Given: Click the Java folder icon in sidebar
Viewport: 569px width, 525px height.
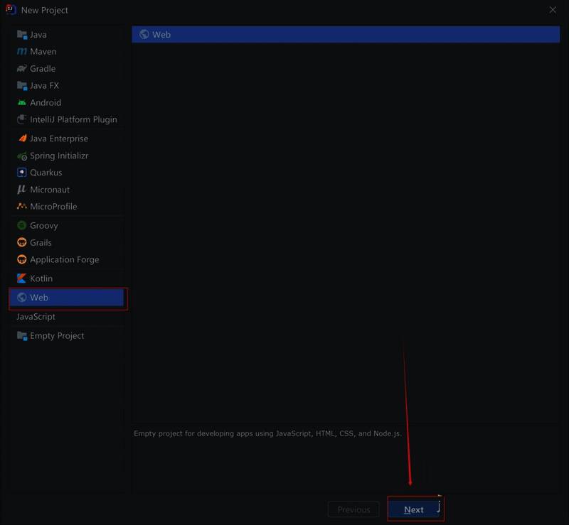Looking at the screenshot, I should click(22, 35).
